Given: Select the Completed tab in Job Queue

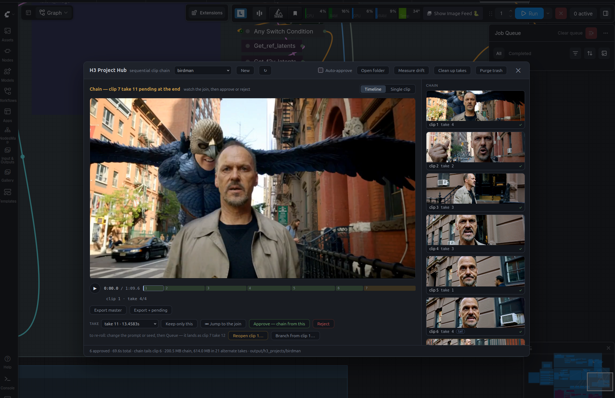Looking at the screenshot, I should 520,54.
